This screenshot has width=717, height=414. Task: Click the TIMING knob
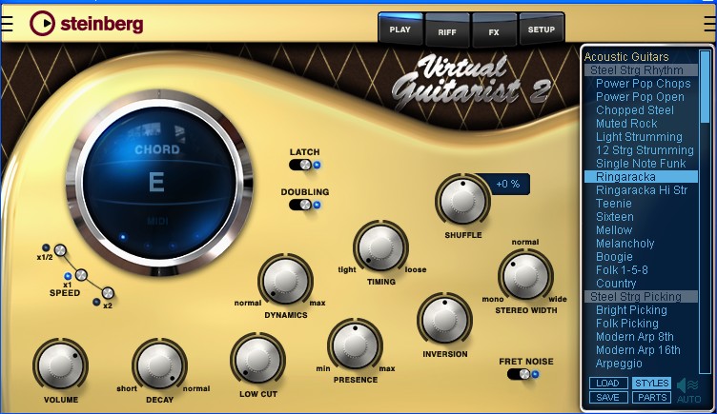(x=381, y=247)
